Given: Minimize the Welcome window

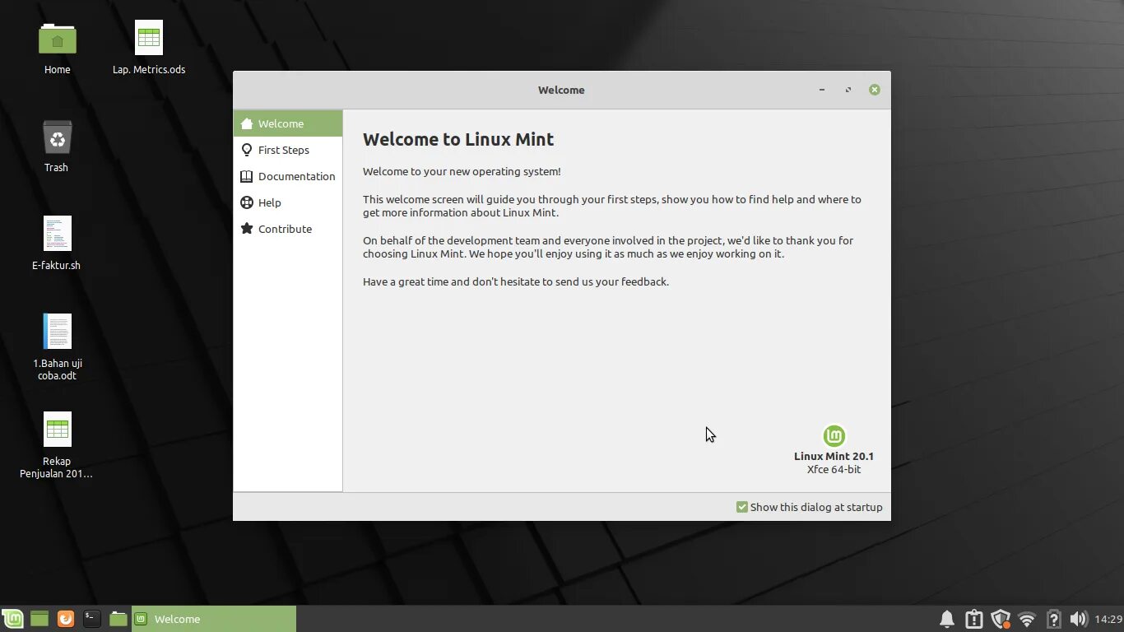Looking at the screenshot, I should click(x=822, y=90).
